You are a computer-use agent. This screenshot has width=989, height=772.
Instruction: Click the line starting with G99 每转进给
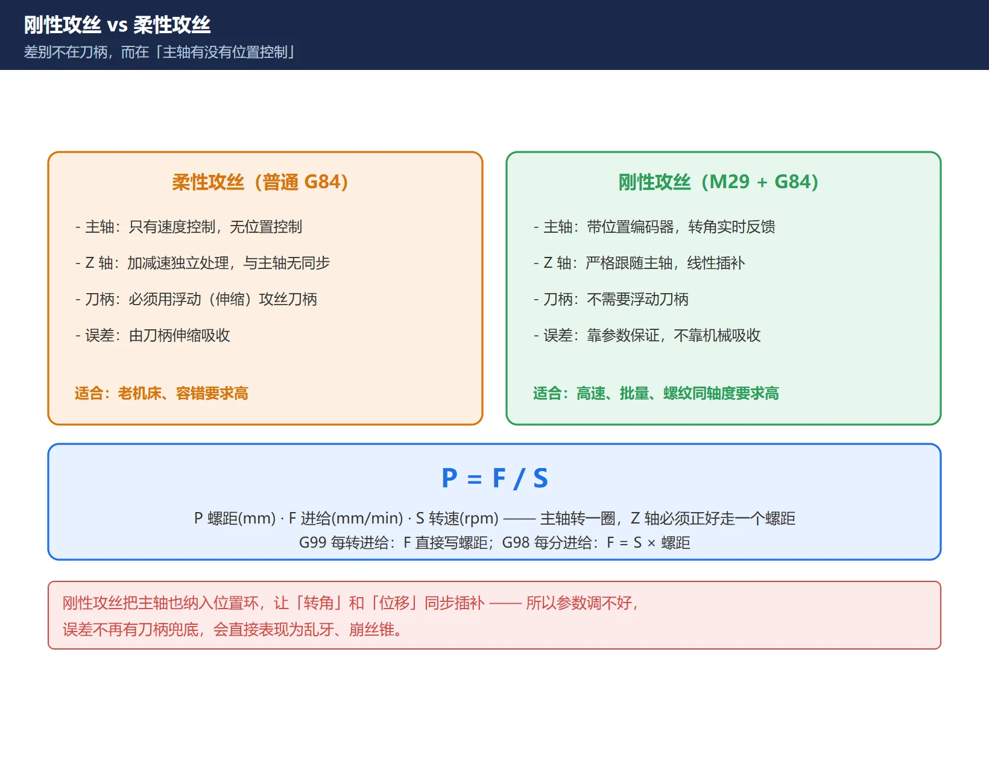point(494,542)
